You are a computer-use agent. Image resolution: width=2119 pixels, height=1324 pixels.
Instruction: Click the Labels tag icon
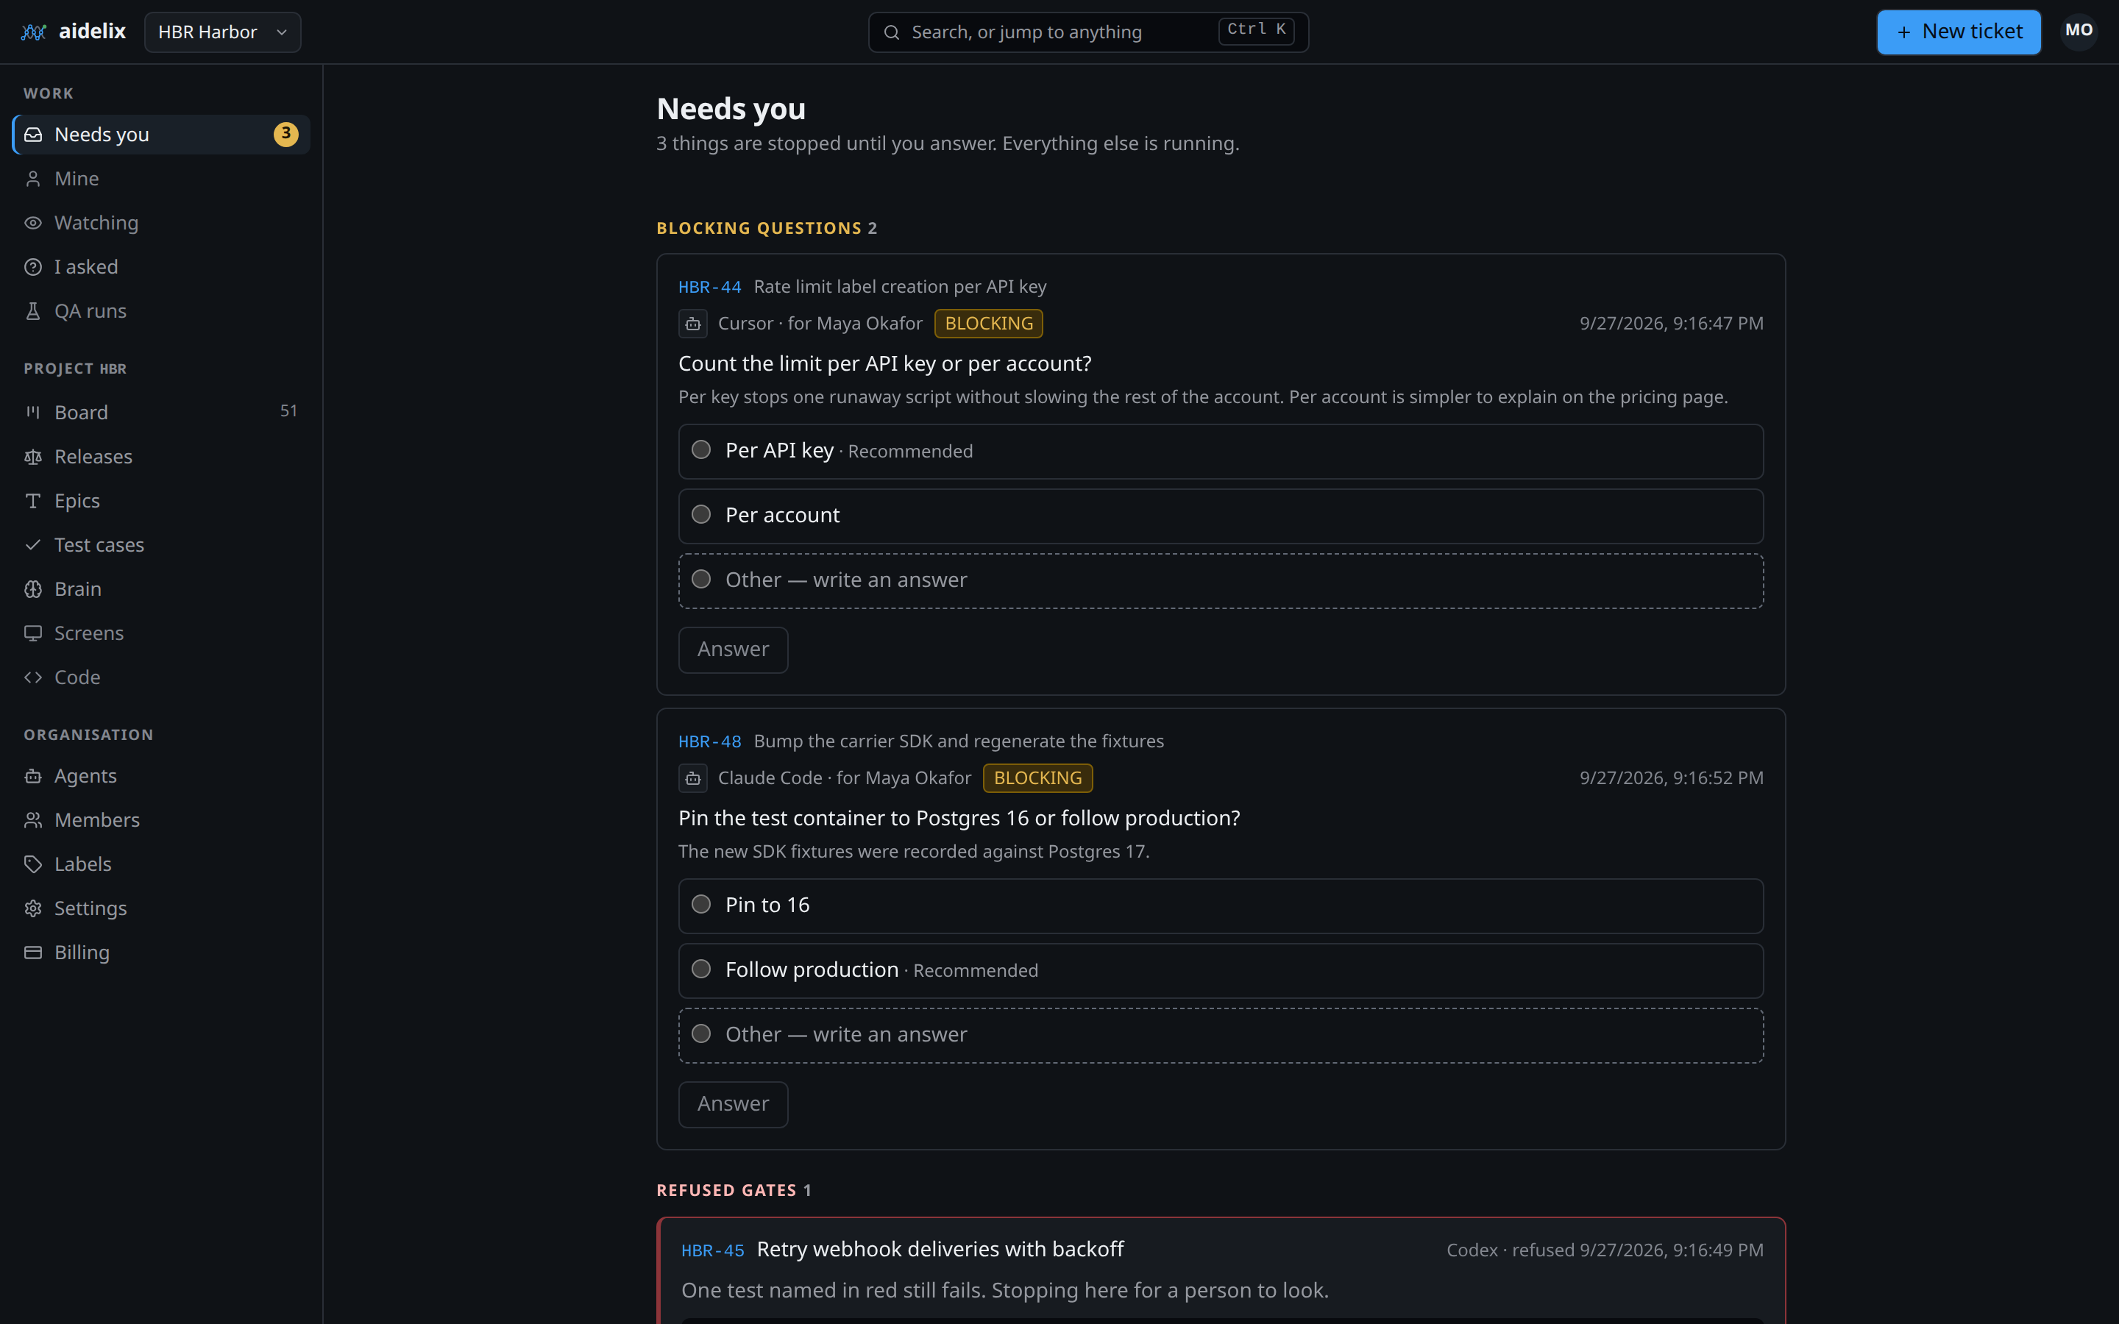(33, 864)
